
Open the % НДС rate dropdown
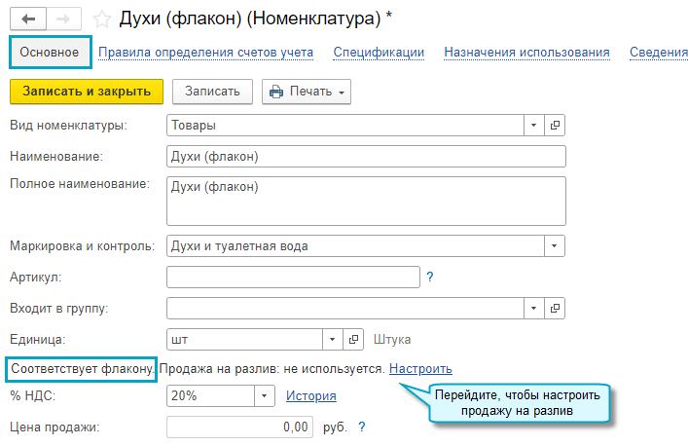tap(265, 396)
